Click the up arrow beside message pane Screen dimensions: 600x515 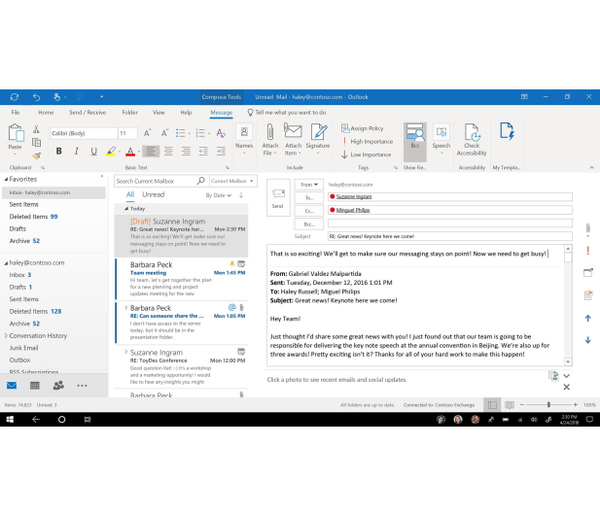[587, 318]
